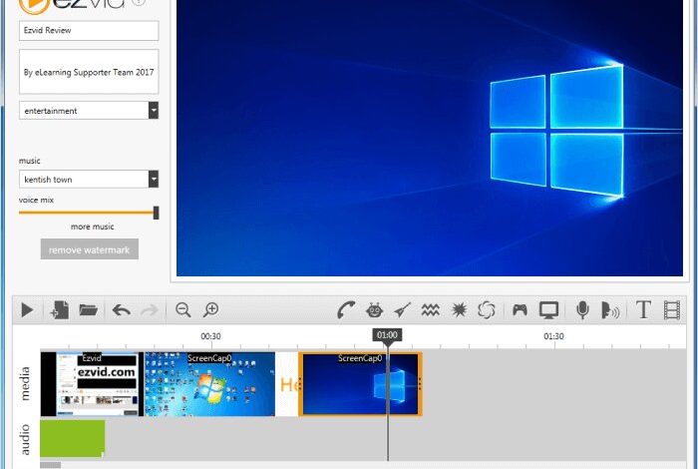The image size is (698, 469).
Task: Select the white text clip showing He
Action: [x=287, y=384]
